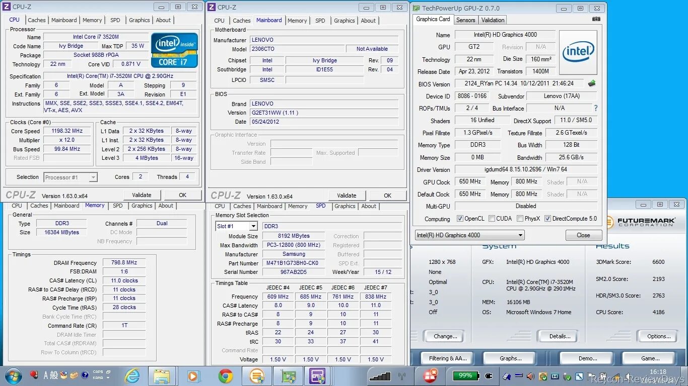The image size is (688, 386).
Task: Click the GPU-Z camera screenshot icon
Action: (x=596, y=19)
